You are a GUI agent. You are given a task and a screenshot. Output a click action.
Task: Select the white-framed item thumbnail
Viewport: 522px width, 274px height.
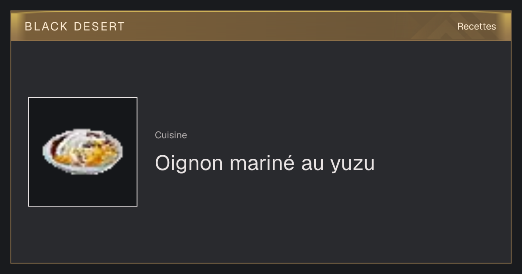[x=83, y=152]
